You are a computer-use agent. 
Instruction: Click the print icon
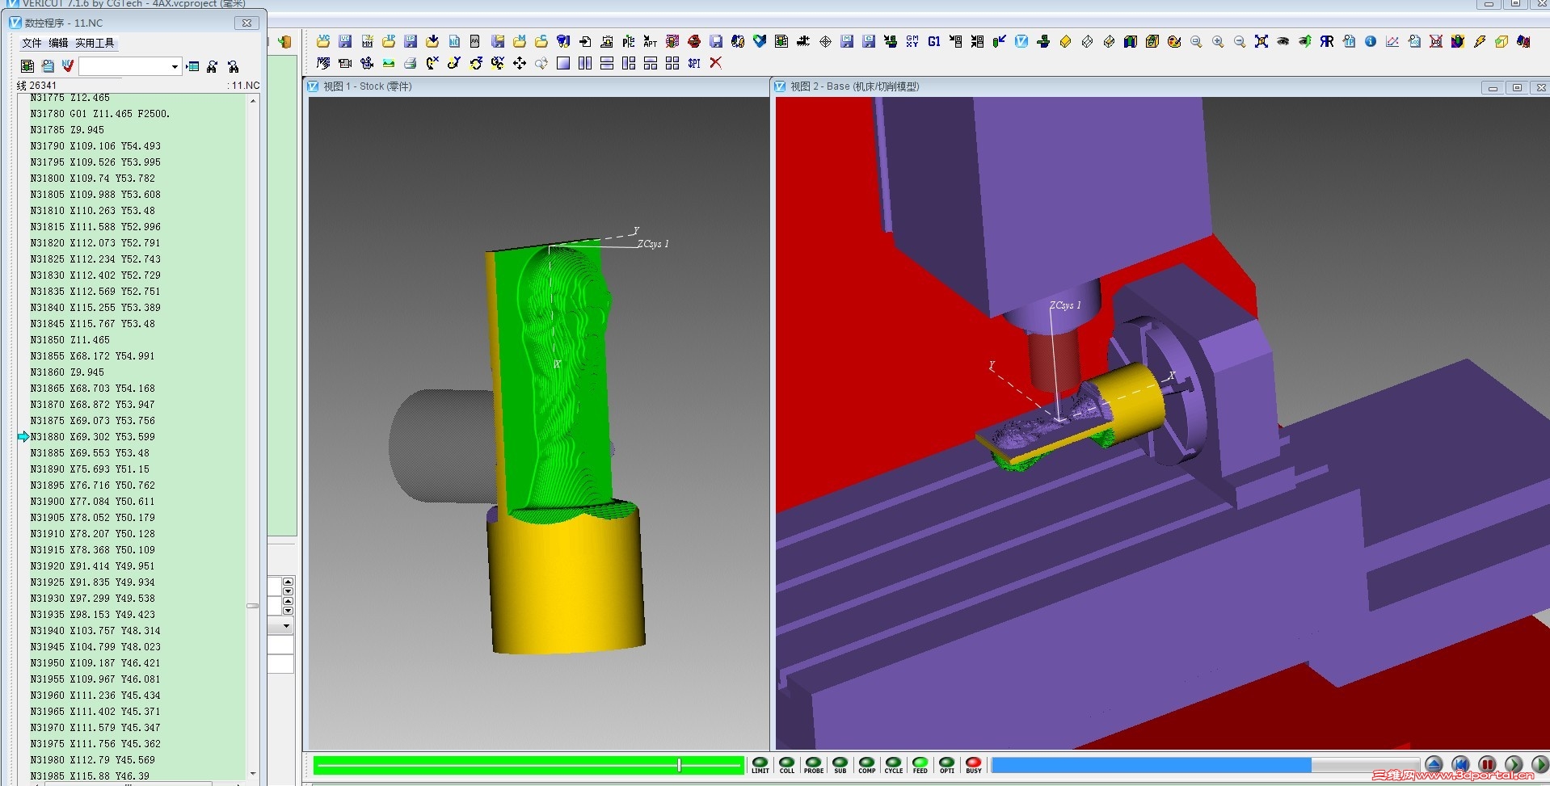tap(411, 63)
